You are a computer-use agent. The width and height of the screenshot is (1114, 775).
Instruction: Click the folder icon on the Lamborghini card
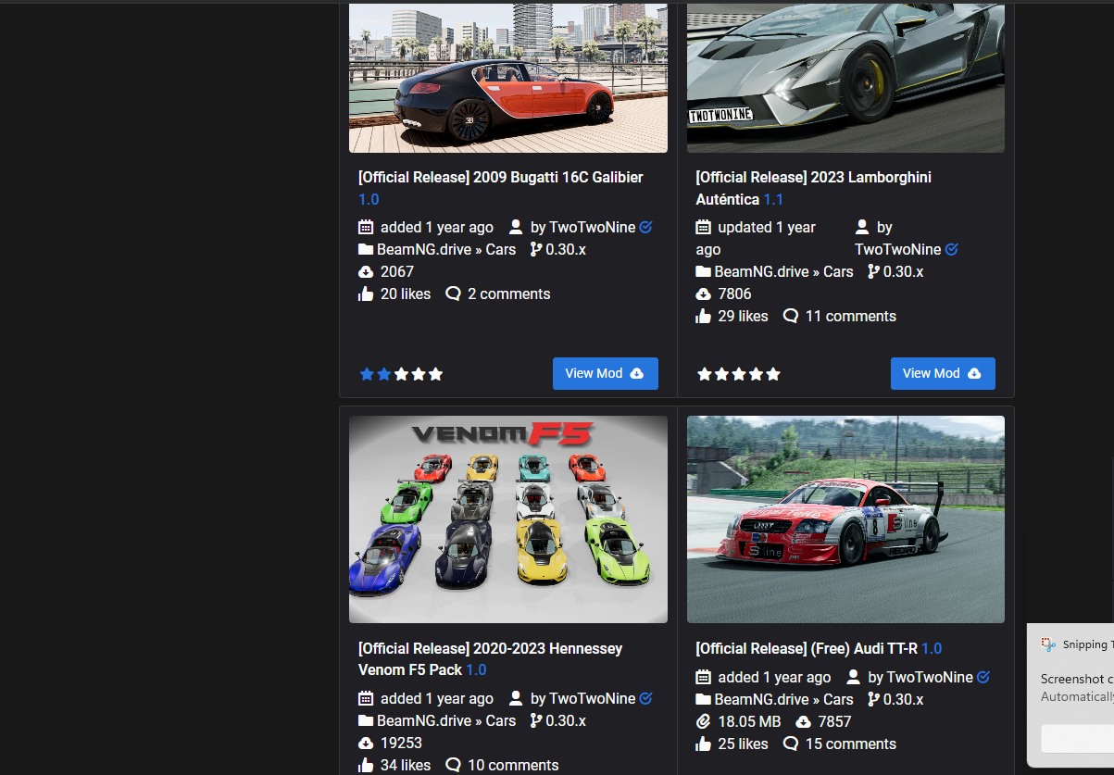point(704,271)
